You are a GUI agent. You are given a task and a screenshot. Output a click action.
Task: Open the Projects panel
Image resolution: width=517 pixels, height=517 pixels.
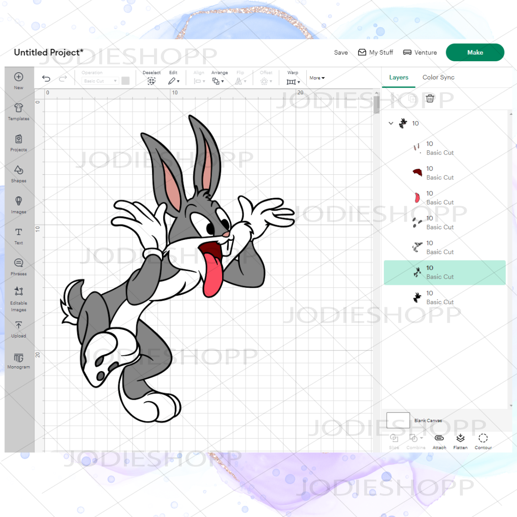[19, 143]
